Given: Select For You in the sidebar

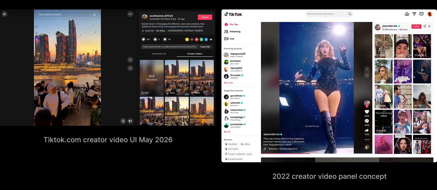Looking at the screenshot, I should pyautogui.click(x=231, y=24).
